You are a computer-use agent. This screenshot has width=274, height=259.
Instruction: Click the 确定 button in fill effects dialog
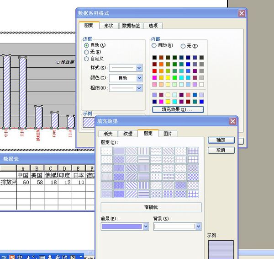[x=221, y=140]
